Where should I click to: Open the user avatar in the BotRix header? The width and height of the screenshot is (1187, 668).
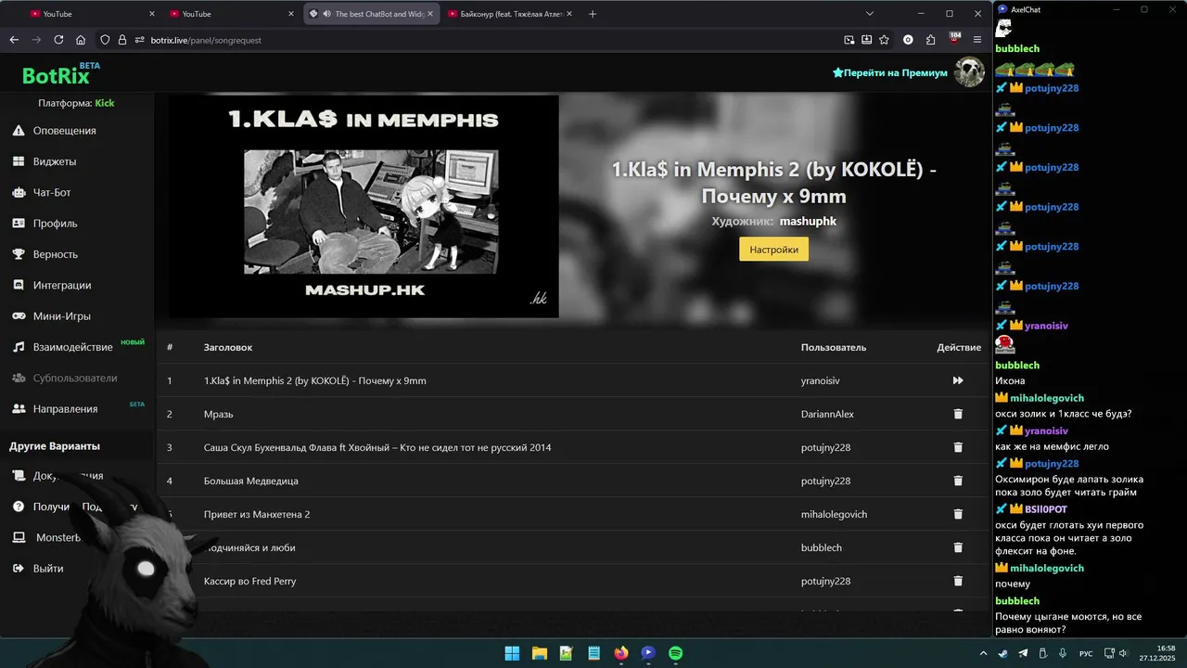click(x=970, y=72)
